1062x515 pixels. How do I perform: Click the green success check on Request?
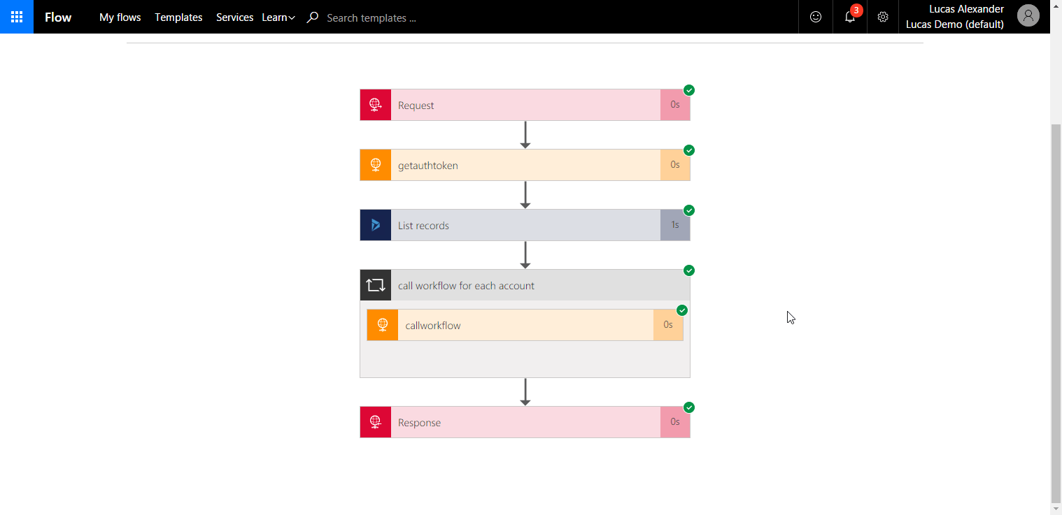[x=689, y=90]
